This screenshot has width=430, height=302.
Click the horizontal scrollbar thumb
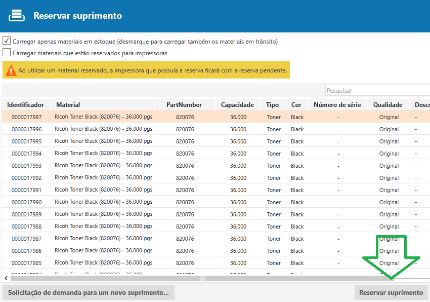click(202, 278)
